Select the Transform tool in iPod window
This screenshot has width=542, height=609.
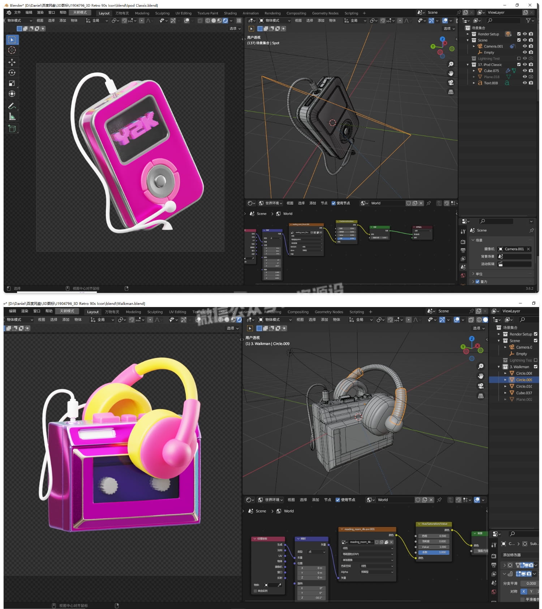[12, 94]
